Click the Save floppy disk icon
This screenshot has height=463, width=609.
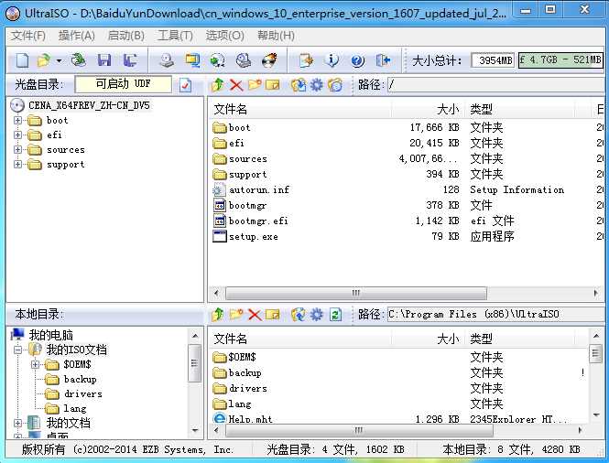pyautogui.click(x=104, y=60)
